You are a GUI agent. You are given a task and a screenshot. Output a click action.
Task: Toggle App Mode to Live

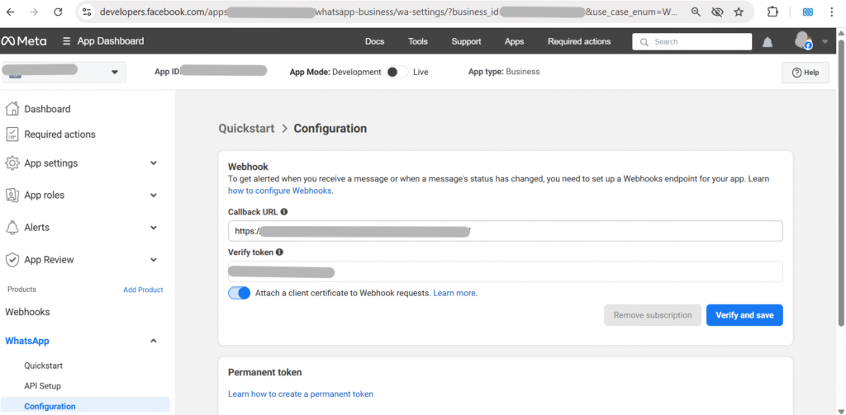[397, 72]
